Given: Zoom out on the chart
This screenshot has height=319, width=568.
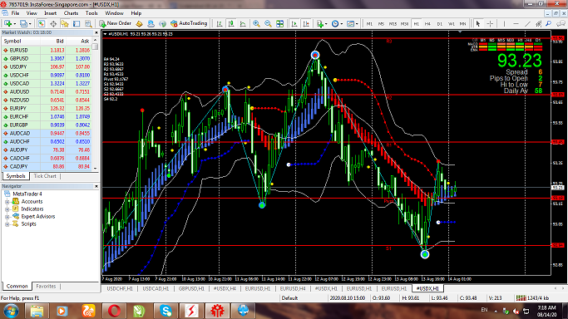Looking at the screenshot, I should coord(268,23).
